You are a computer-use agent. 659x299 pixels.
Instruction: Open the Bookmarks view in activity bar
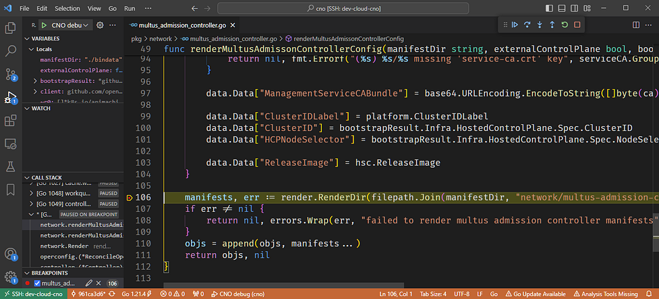coord(11,190)
